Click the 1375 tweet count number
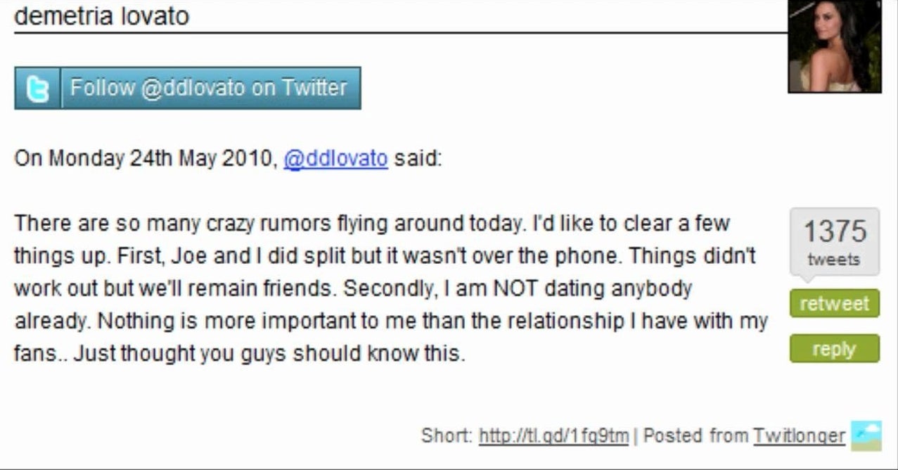The height and width of the screenshot is (470, 898). coord(835,231)
